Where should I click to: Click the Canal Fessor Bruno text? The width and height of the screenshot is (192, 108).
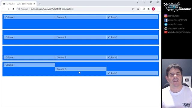(177, 20)
